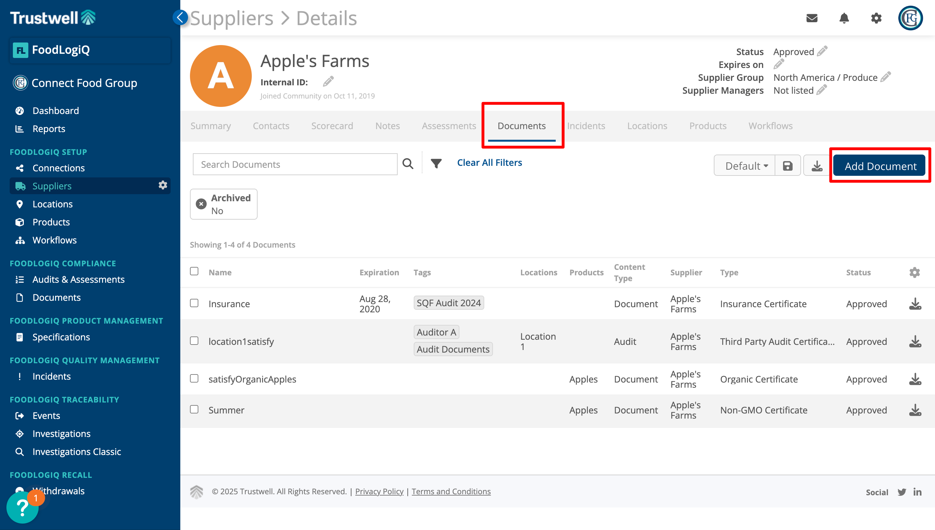Collapse the sidebar with the back arrow
Screen dimensions: 935x530
180,17
